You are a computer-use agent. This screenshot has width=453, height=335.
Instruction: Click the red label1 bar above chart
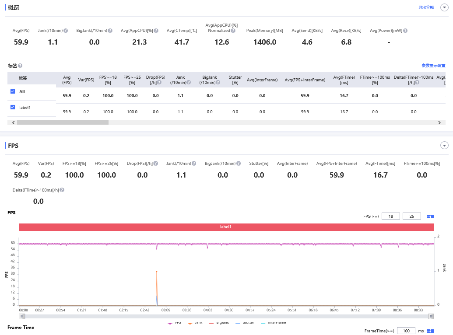226,227
